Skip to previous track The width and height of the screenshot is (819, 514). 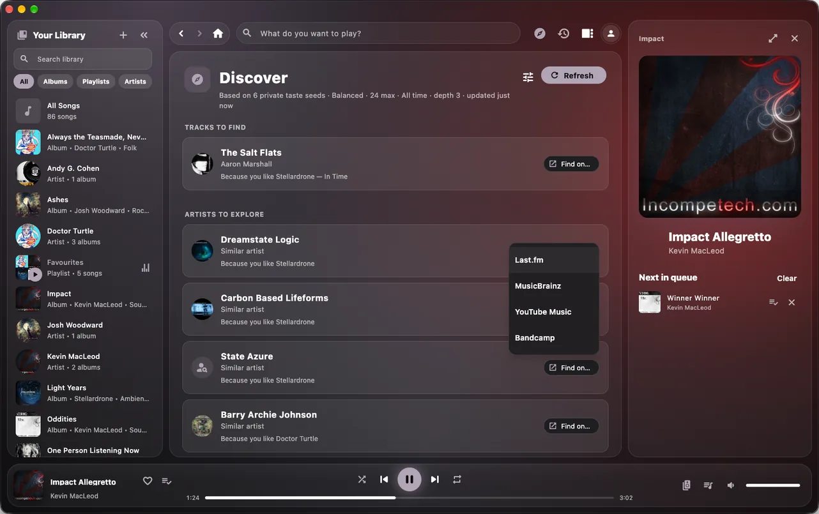click(384, 479)
